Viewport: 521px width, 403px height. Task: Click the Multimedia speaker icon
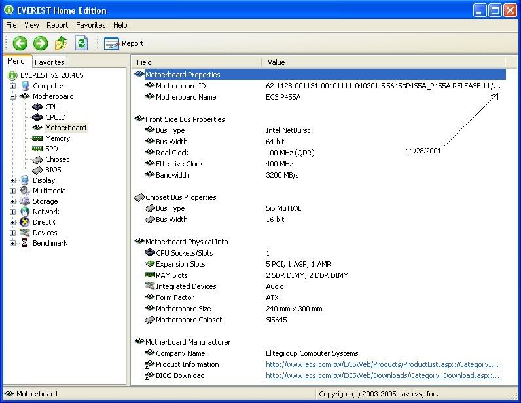pyautogui.click(x=25, y=191)
